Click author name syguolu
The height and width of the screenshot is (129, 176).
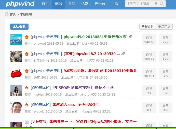[x=39, y=111]
